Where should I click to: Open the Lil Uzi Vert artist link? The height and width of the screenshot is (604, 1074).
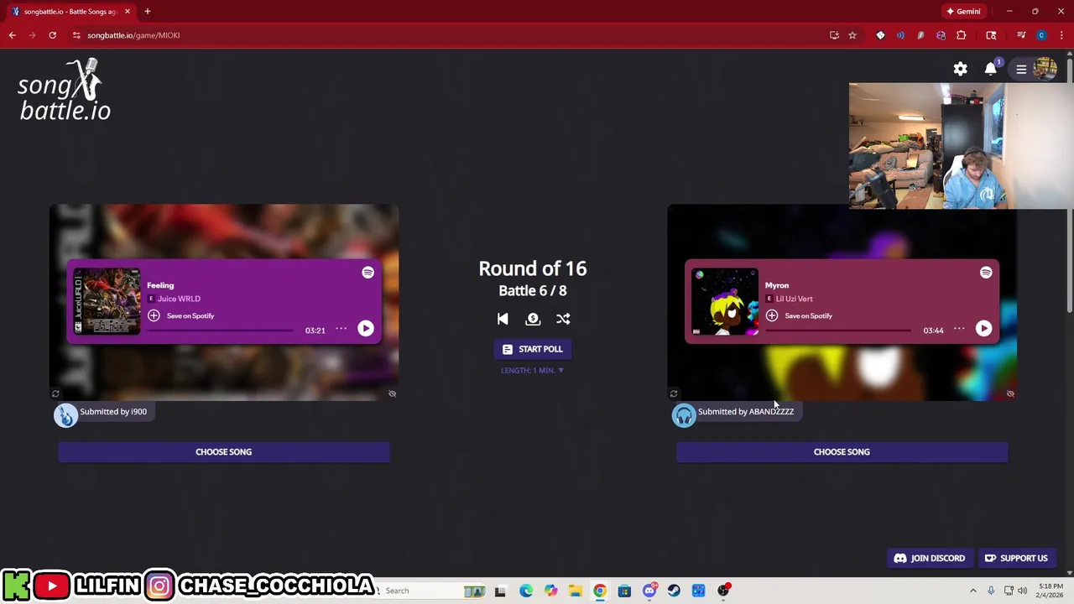click(795, 299)
